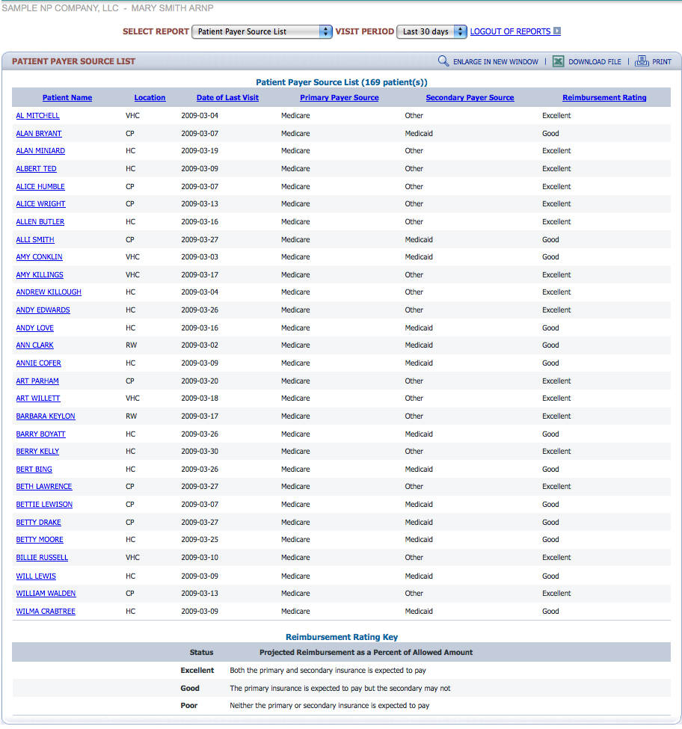682x729 pixels.
Task: Click Enlarge in New Window text
Action: coord(496,62)
